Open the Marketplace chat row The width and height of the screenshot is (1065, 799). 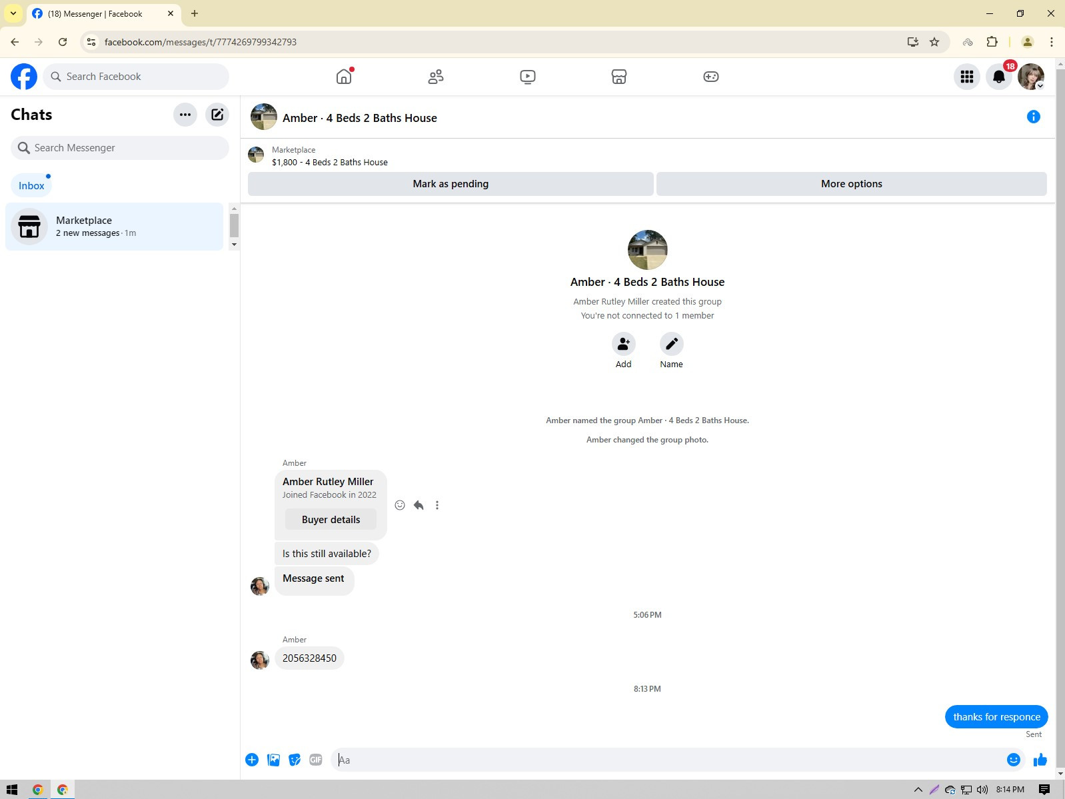[114, 227]
